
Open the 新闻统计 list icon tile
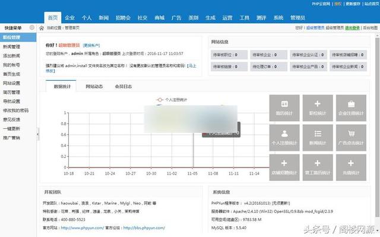coord(318,138)
